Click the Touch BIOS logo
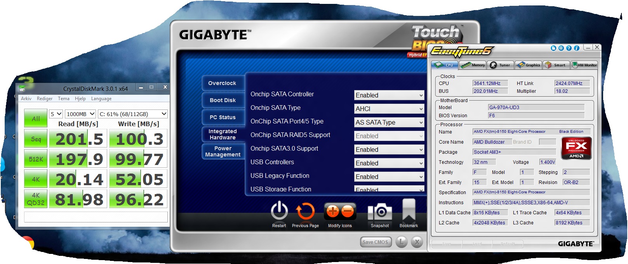This screenshot has width=628, height=264. (x=435, y=41)
